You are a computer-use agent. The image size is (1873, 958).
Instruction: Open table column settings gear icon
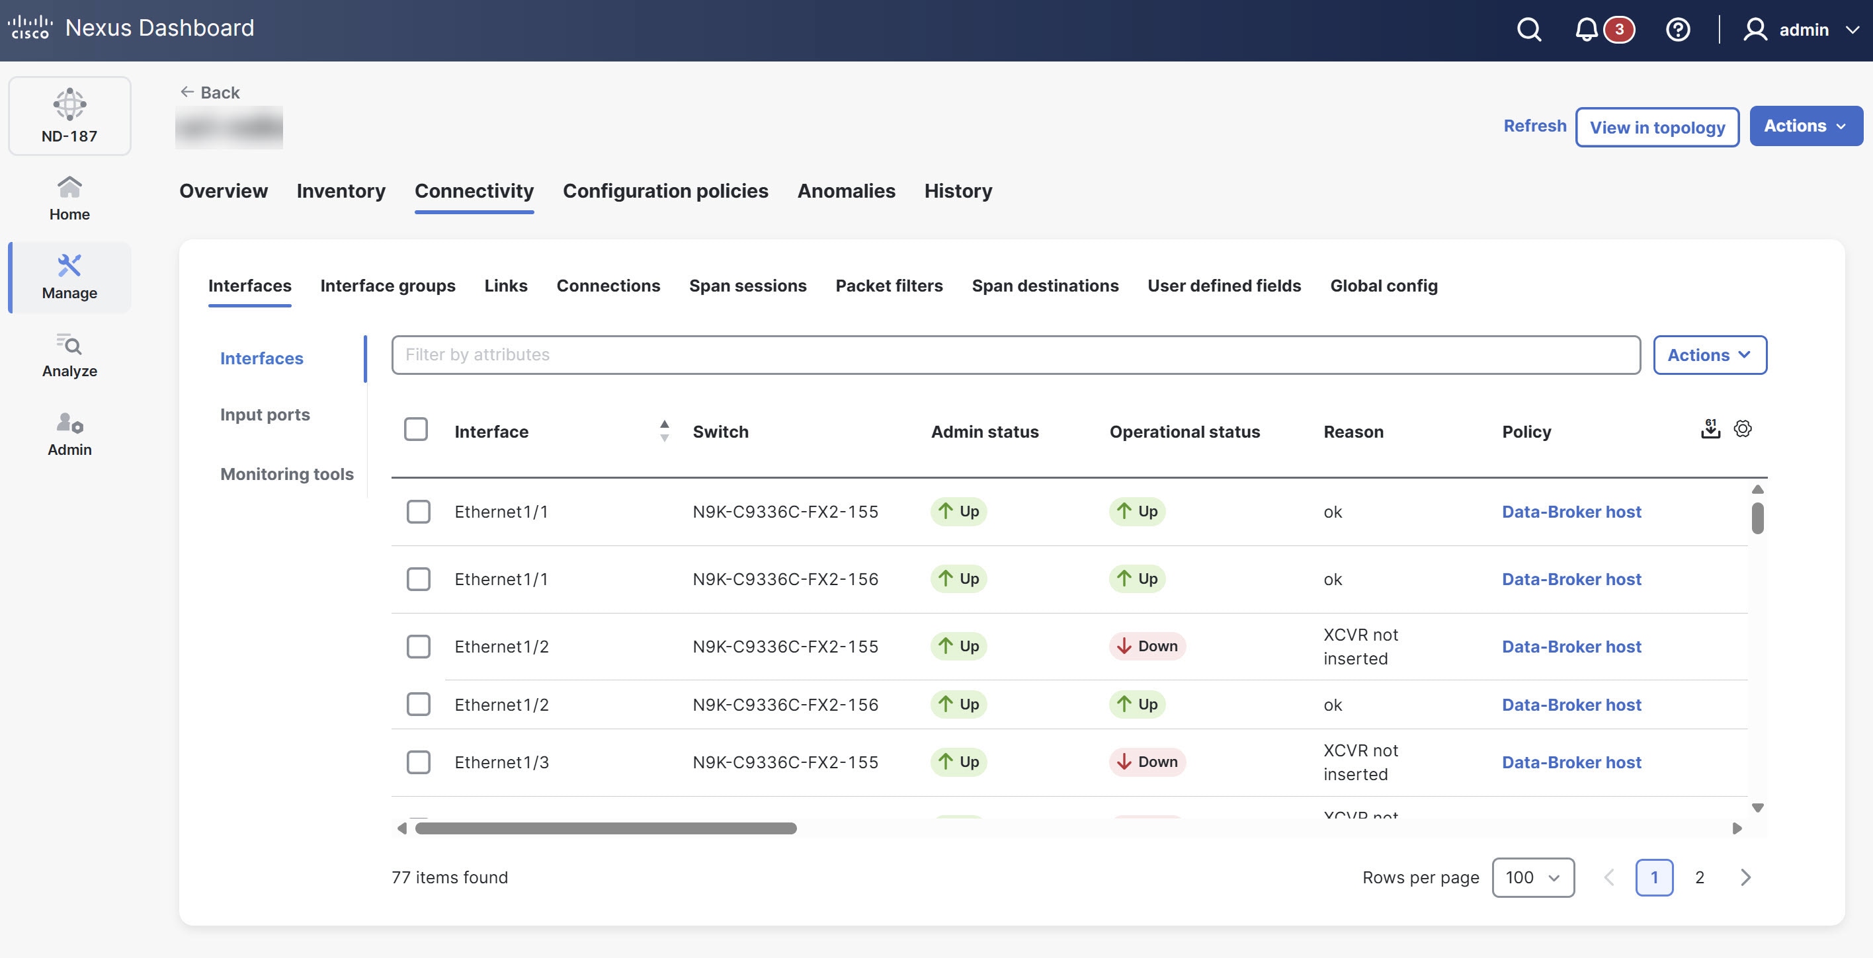click(x=1742, y=429)
